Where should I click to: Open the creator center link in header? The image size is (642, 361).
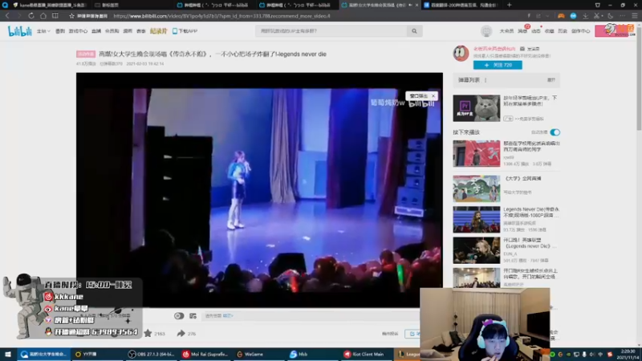[580, 31]
